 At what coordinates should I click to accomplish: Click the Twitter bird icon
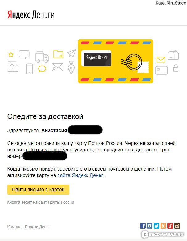[x=157, y=226]
